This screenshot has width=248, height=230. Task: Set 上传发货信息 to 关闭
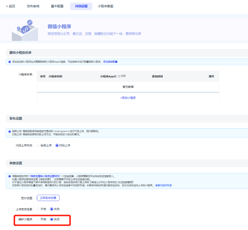pos(51,209)
